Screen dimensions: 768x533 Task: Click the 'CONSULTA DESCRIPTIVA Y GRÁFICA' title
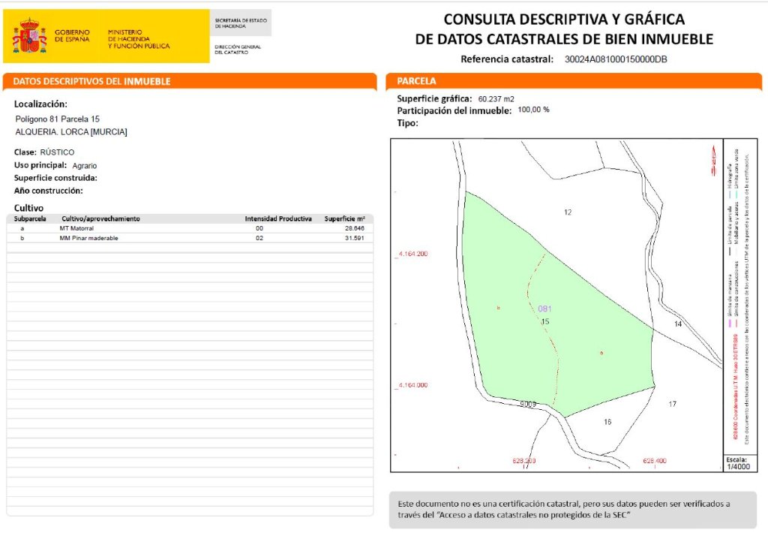564,19
